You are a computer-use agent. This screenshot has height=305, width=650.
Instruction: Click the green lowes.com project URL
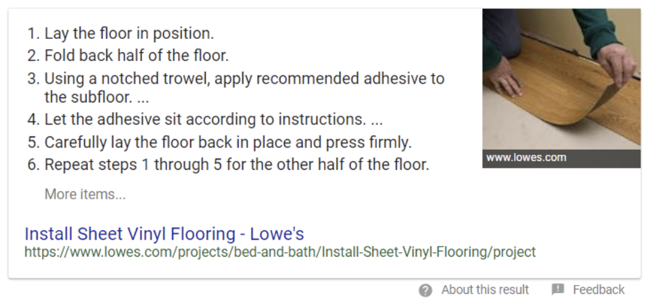click(280, 252)
